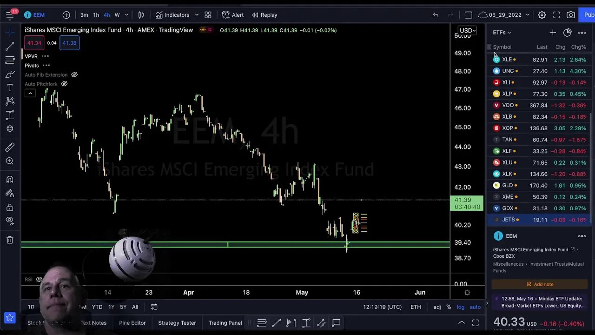Open the Fib retracement tools group

(x=10, y=60)
